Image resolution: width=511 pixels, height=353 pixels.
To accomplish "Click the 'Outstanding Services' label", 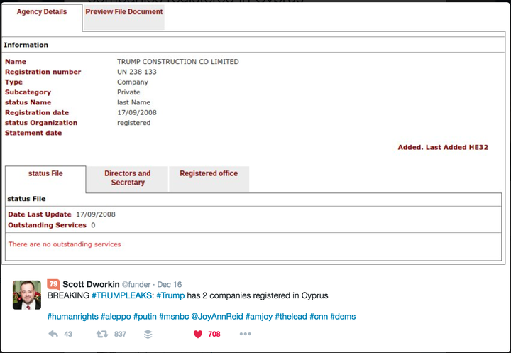I will pos(48,225).
